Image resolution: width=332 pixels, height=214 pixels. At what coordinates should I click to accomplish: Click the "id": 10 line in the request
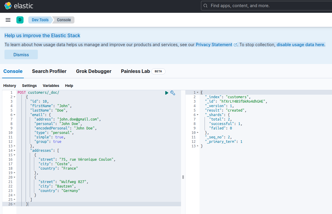click(x=39, y=101)
